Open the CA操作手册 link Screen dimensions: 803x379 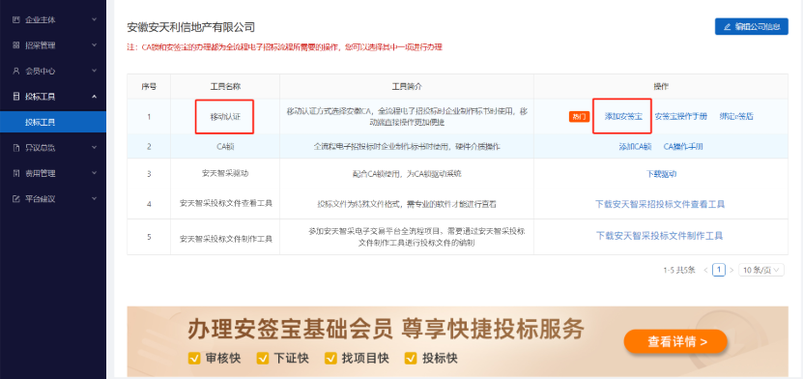[x=683, y=147]
